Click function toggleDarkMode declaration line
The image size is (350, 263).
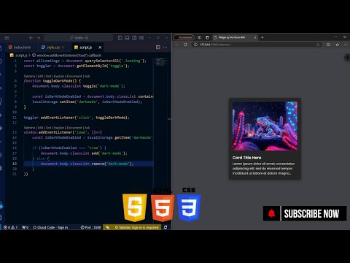point(52,81)
